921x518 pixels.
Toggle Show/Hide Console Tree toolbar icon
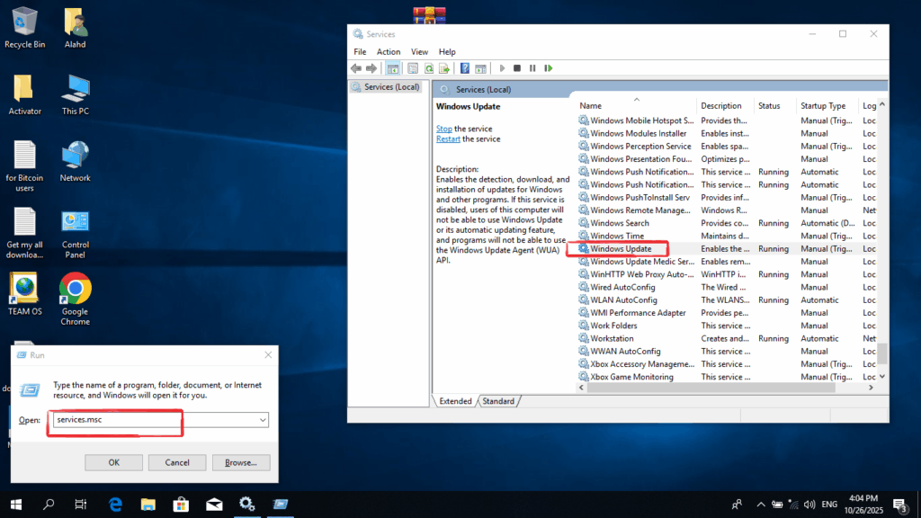393,68
